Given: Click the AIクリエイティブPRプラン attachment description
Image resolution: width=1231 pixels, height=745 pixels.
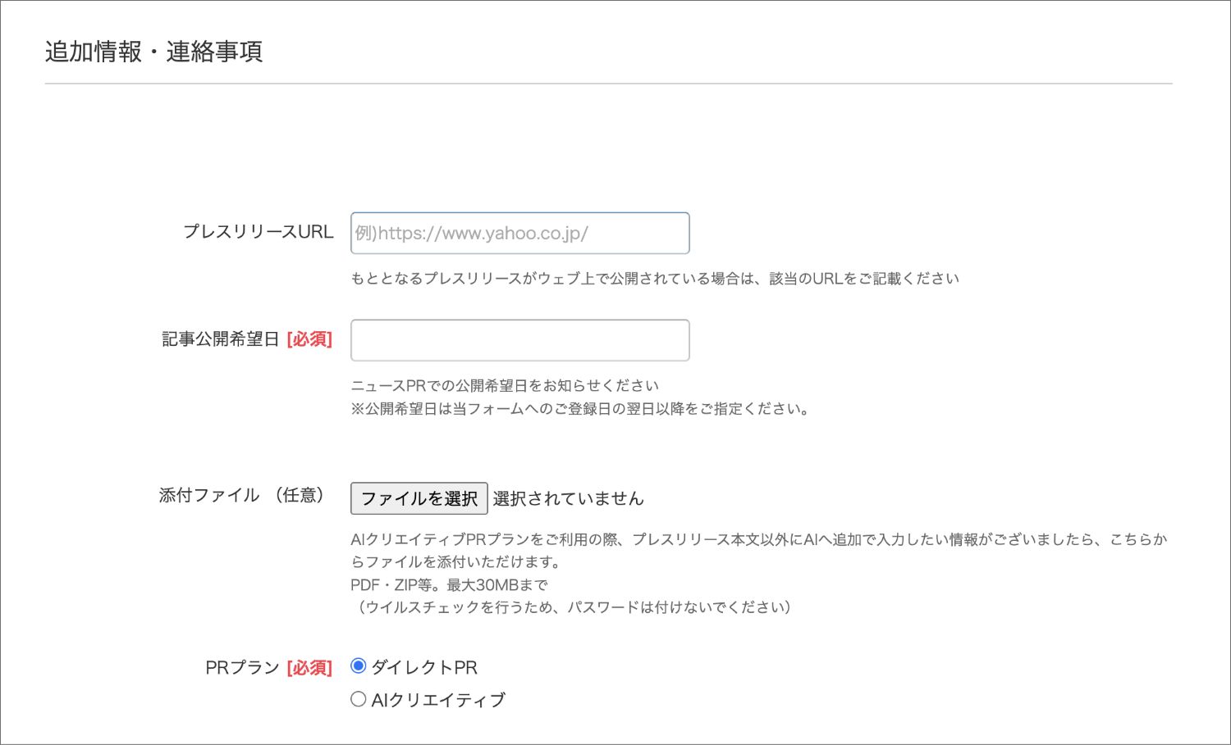Looking at the screenshot, I should [x=759, y=551].
